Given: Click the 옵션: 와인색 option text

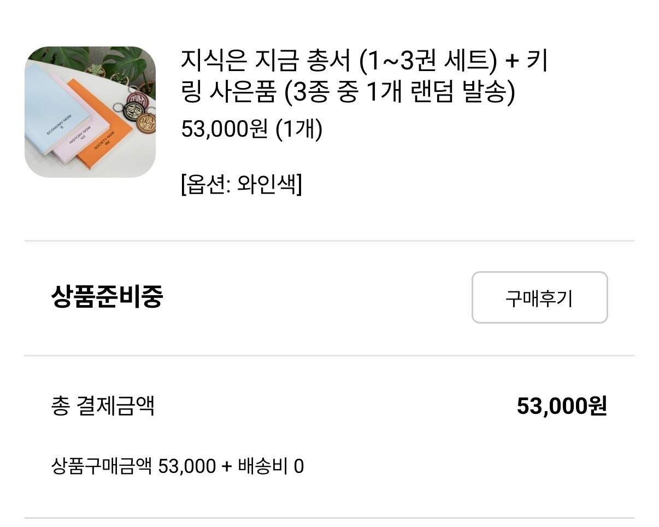Looking at the screenshot, I should click(241, 185).
